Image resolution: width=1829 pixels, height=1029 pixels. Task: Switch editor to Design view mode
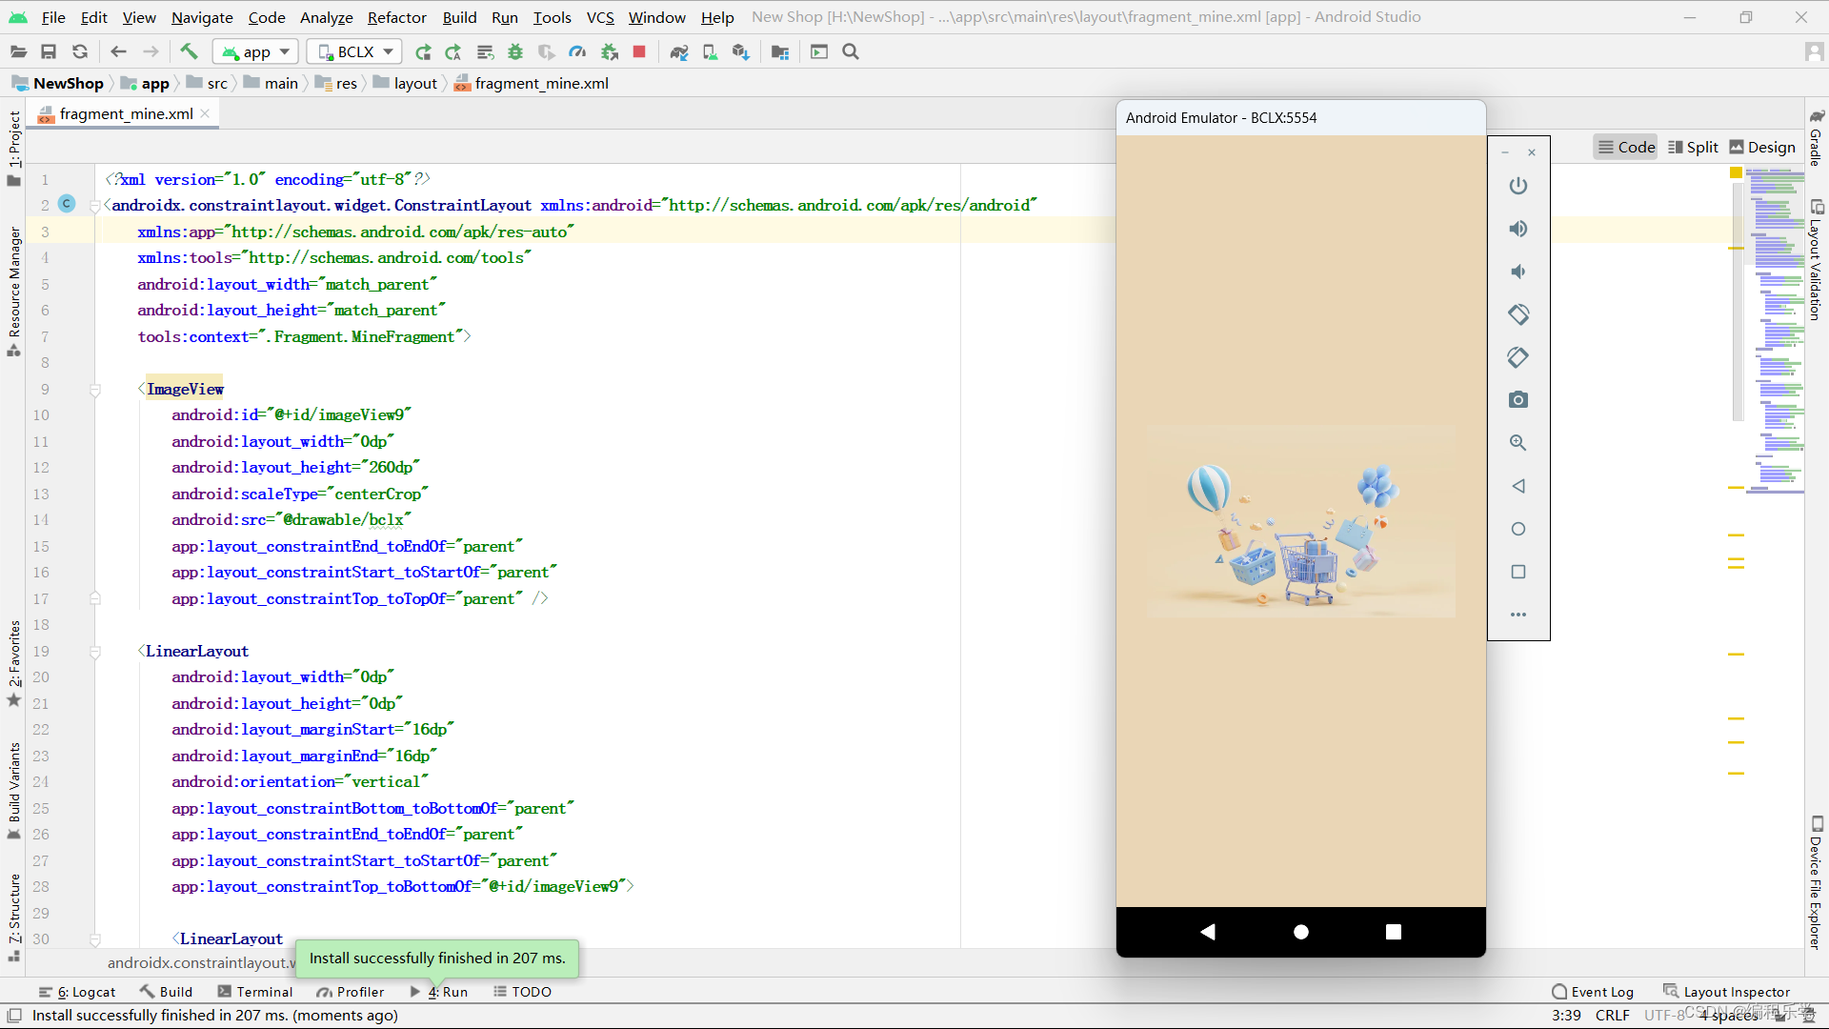click(x=1762, y=147)
